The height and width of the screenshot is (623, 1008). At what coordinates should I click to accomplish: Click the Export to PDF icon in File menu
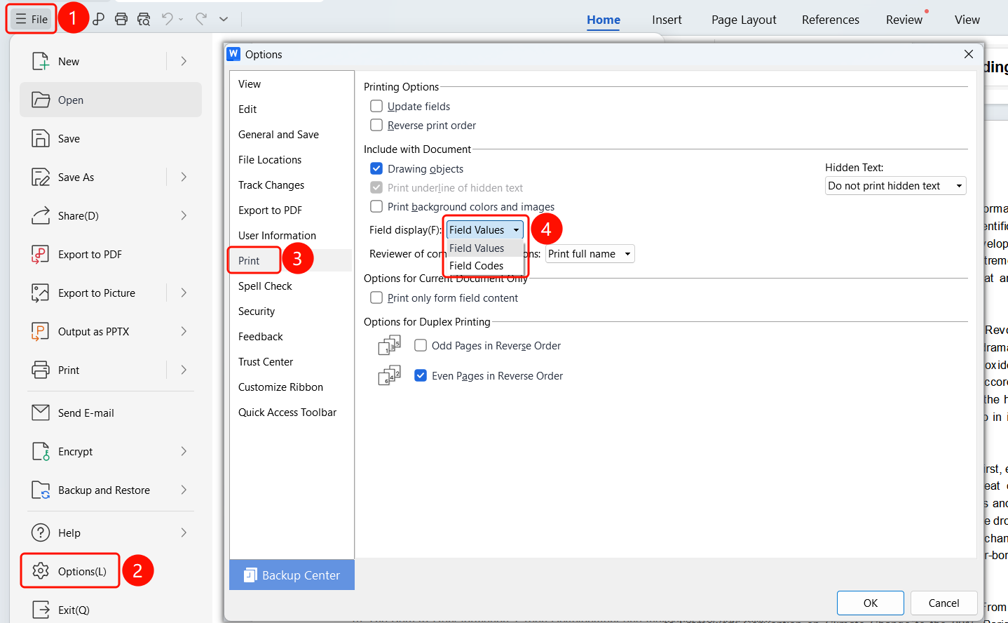coord(41,255)
